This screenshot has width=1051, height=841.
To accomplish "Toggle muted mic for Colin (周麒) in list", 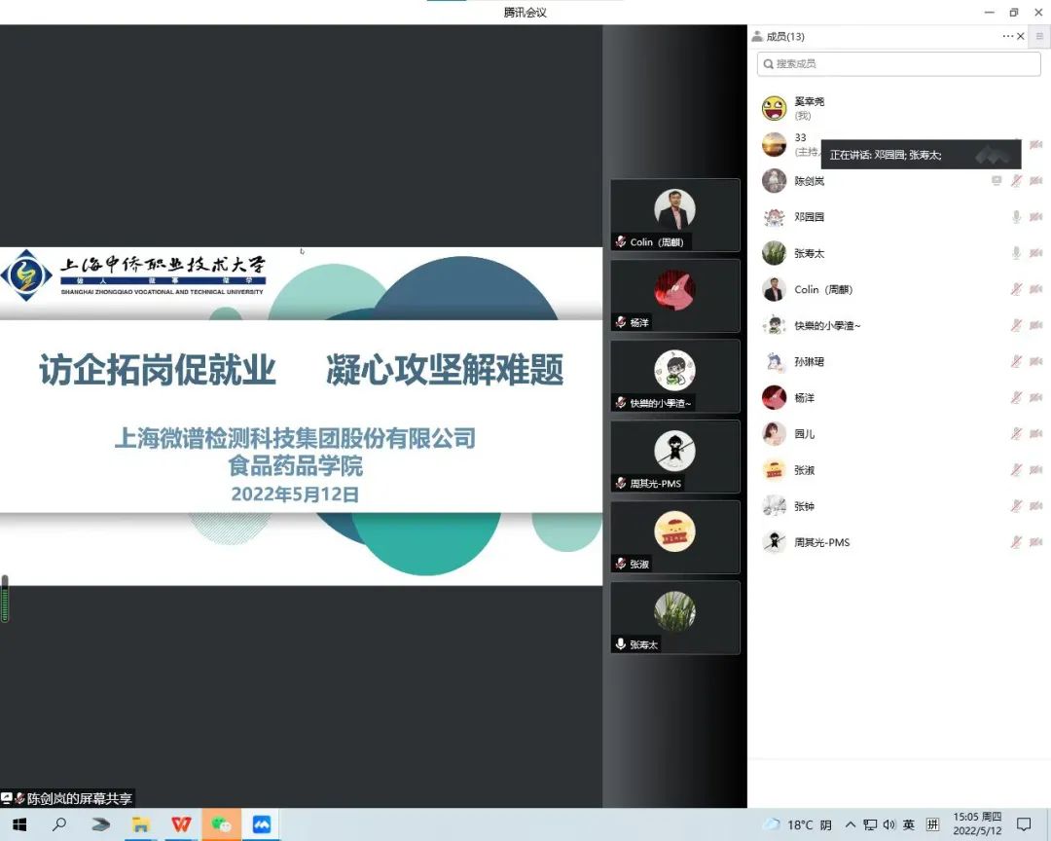I will point(1016,289).
